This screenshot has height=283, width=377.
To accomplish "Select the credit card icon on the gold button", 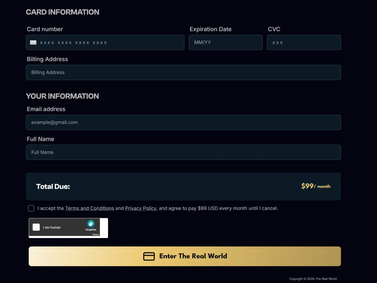I will [x=149, y=256].
